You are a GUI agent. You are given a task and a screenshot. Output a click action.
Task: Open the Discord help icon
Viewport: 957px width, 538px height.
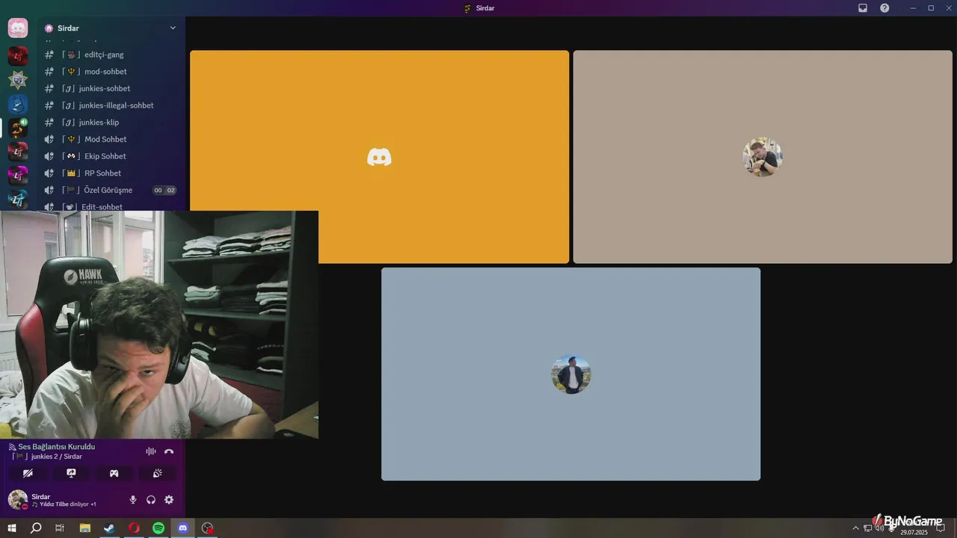[884, 8]
